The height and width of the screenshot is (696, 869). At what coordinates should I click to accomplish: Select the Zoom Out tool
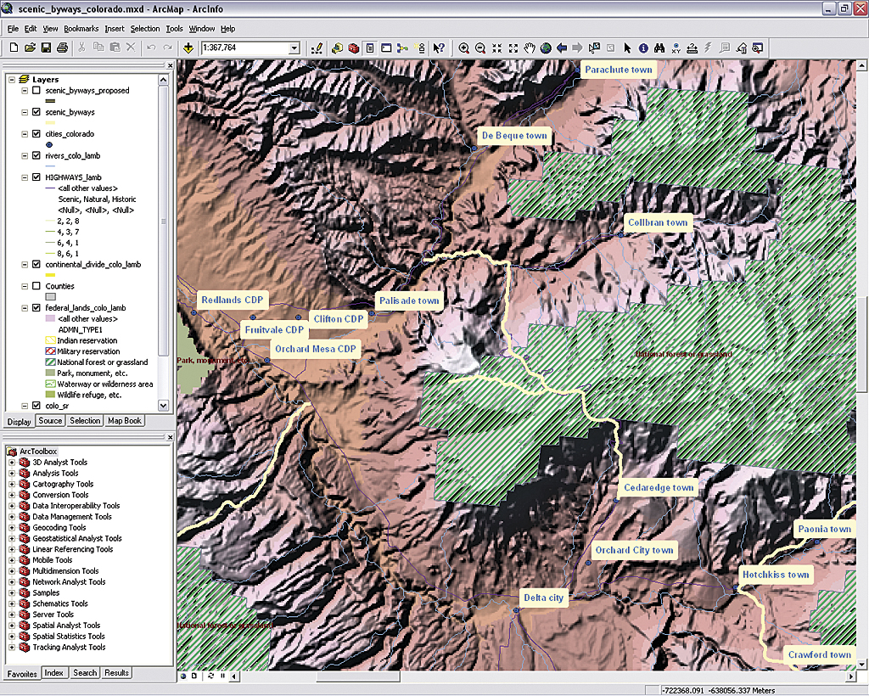point(480,48)
